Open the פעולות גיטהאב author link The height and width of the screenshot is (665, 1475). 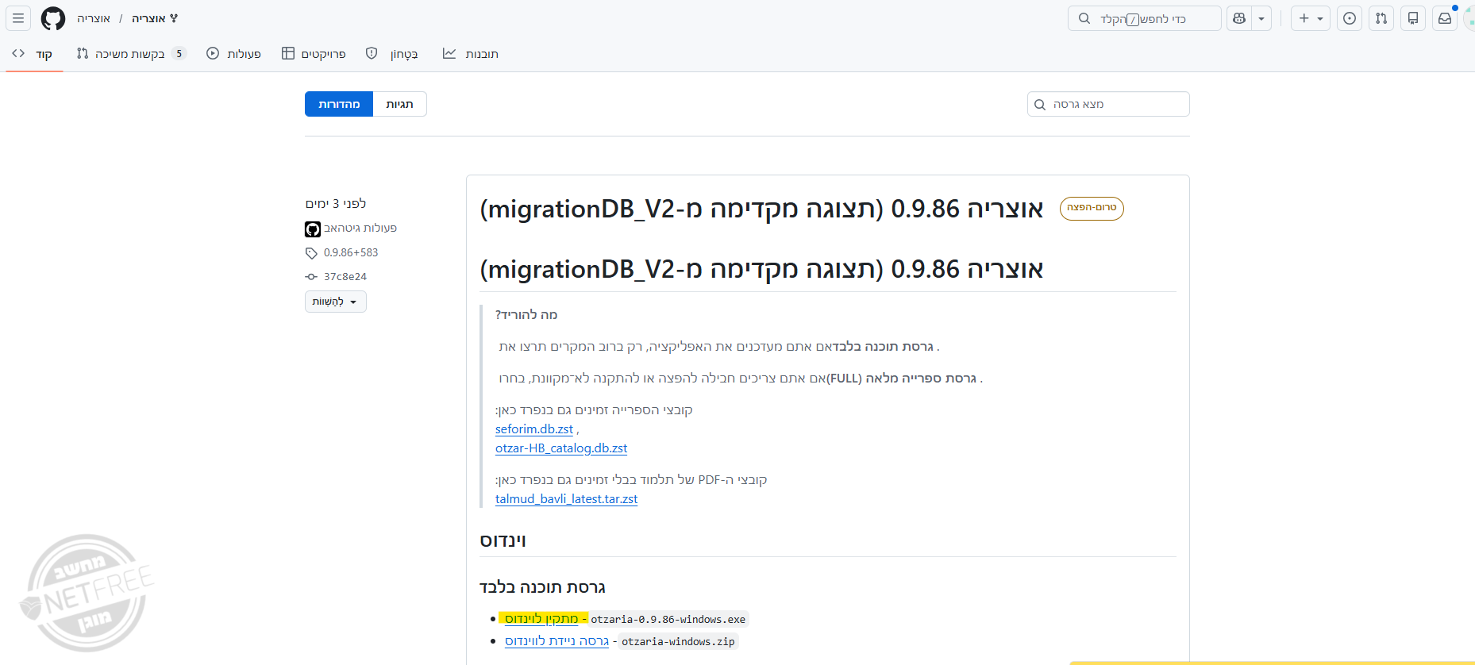pos(360,229)
